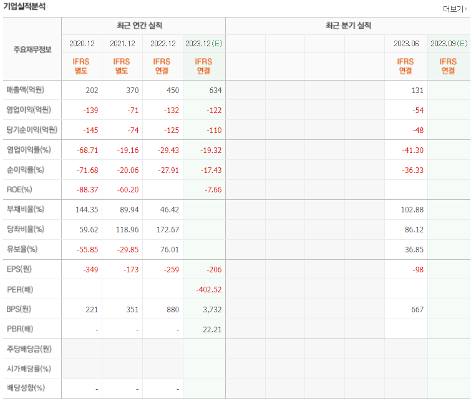
Task: Select the 부채비율(%) row label
Action: tap(26, 209)
